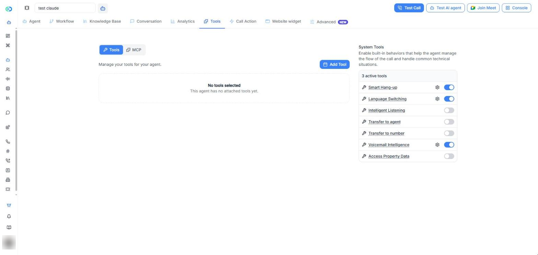Screen dimensions: 538x255
Task: Click the robot icon beside the agent name
Action: coord(103,8)
